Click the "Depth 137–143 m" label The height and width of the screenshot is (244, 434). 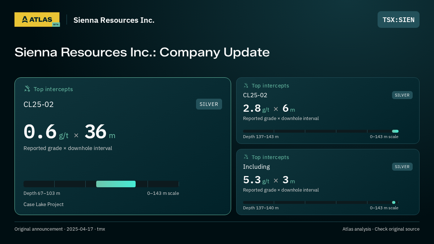click(x=261, y=137)
